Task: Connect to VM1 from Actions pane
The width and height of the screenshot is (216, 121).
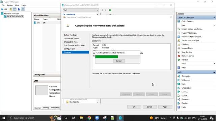Action: point(186,76)
